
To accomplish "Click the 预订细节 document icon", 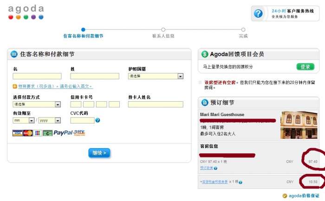I will click(205, 103).
